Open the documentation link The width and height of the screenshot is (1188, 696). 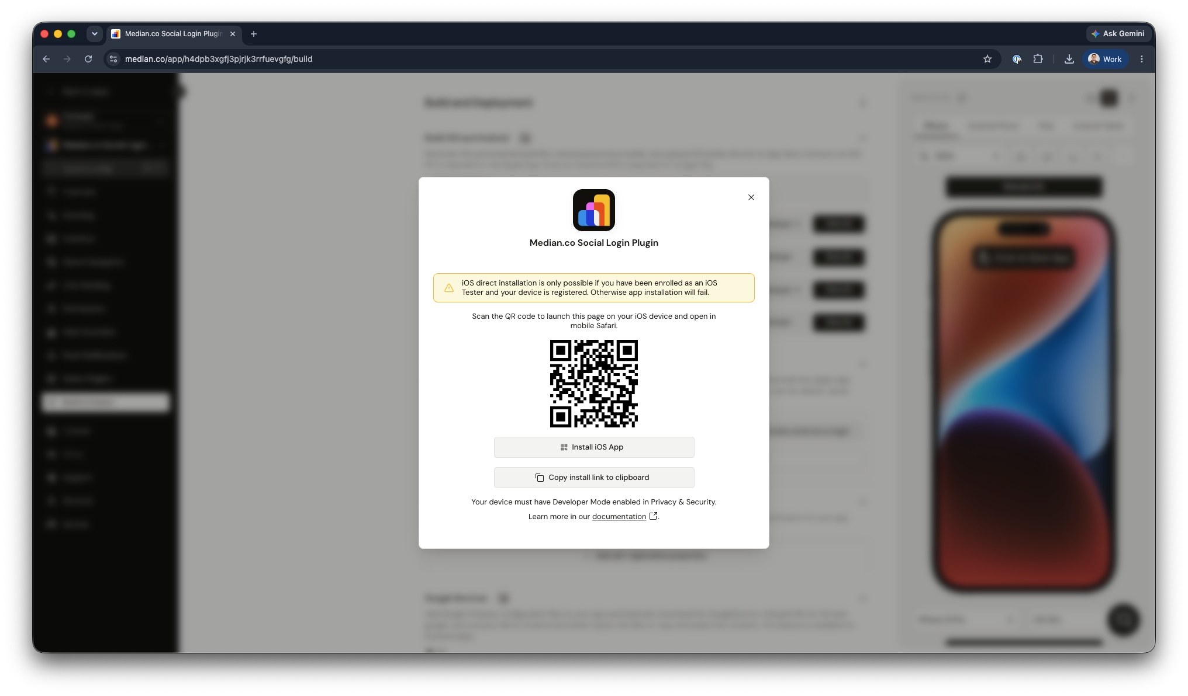(619, 517)
